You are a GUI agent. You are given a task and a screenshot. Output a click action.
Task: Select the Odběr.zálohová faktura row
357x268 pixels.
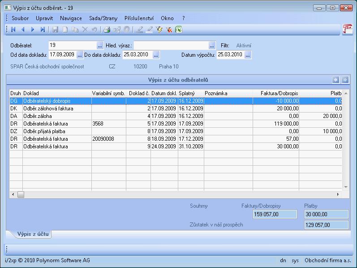pos(176,109)
